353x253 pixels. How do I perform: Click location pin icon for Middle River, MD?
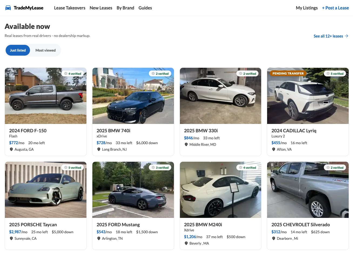(x=186, y=144)
